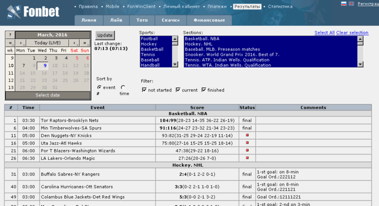Select sort by time radio button
Image resolution: width=379 pixels, height=206 pixels.
123,87
